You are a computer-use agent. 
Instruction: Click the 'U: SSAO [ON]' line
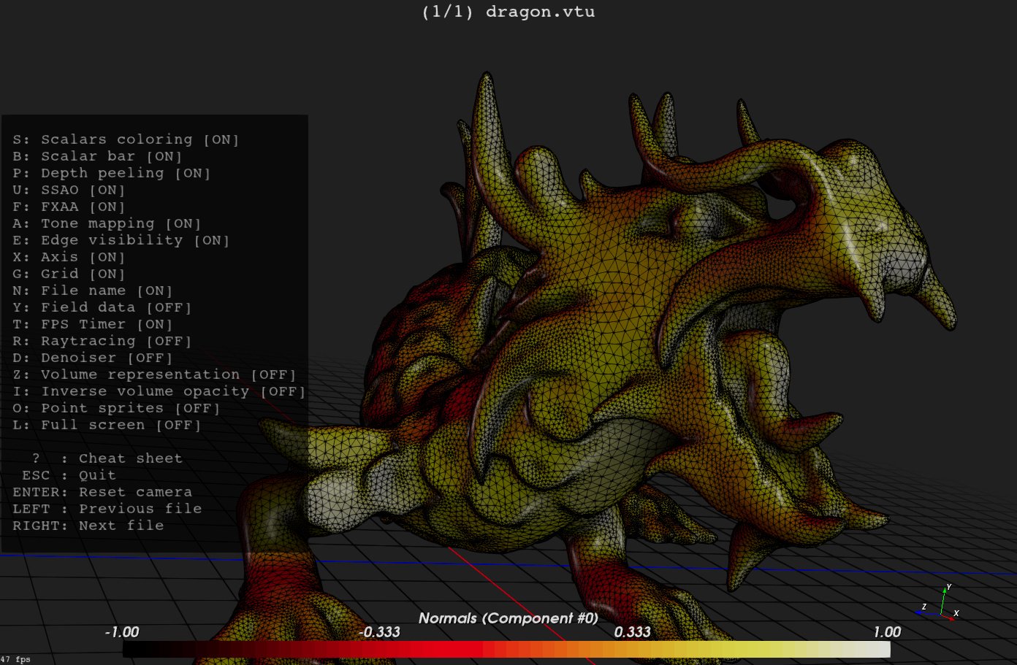coord(69,190)
